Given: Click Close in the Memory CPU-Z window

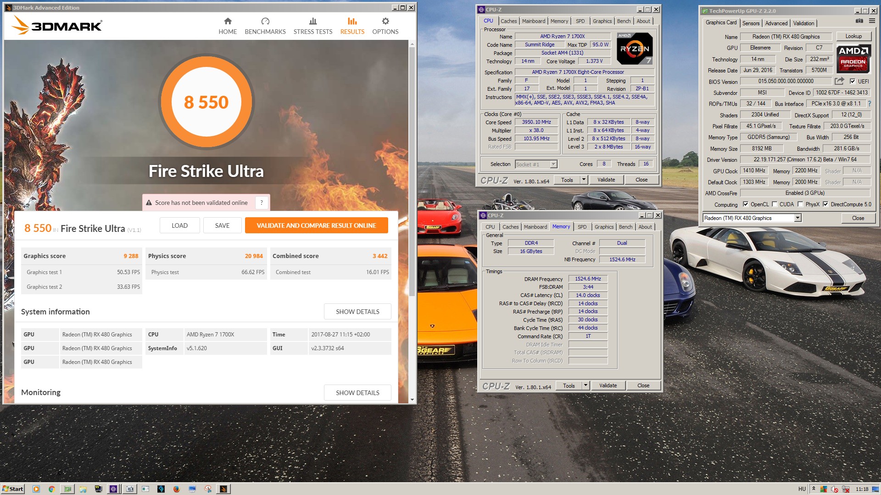Looking at the screenshot, I should [x=643, y=385].
